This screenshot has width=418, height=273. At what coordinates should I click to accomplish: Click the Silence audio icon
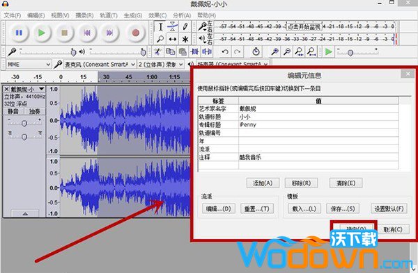click(x=207, y=51)
